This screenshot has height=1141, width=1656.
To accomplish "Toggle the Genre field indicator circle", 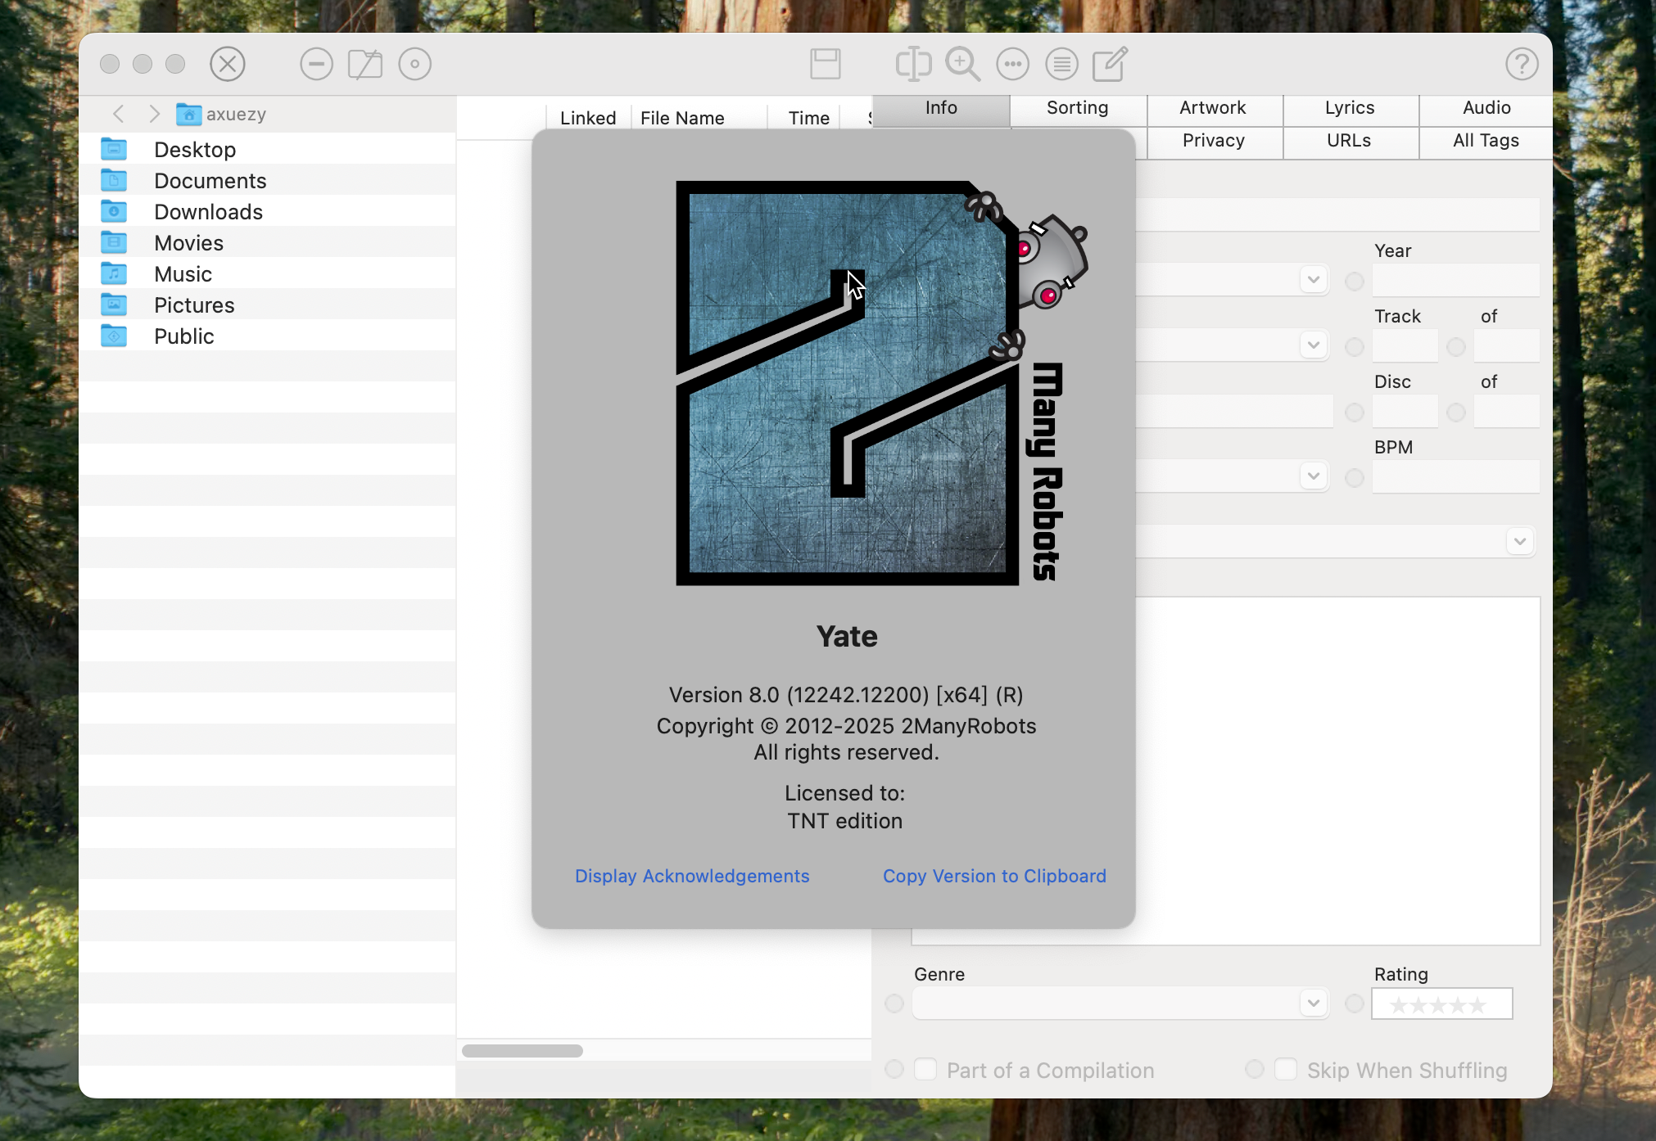I will (x=894, y=1003).
